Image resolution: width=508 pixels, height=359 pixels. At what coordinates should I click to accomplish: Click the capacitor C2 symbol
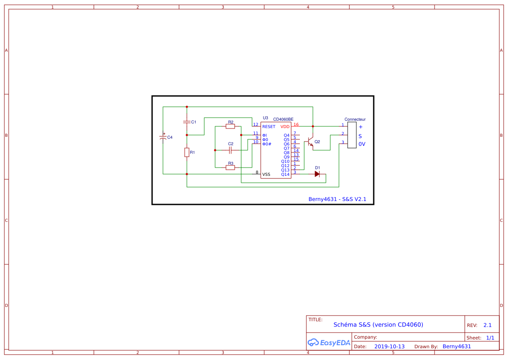pos(229,150)
